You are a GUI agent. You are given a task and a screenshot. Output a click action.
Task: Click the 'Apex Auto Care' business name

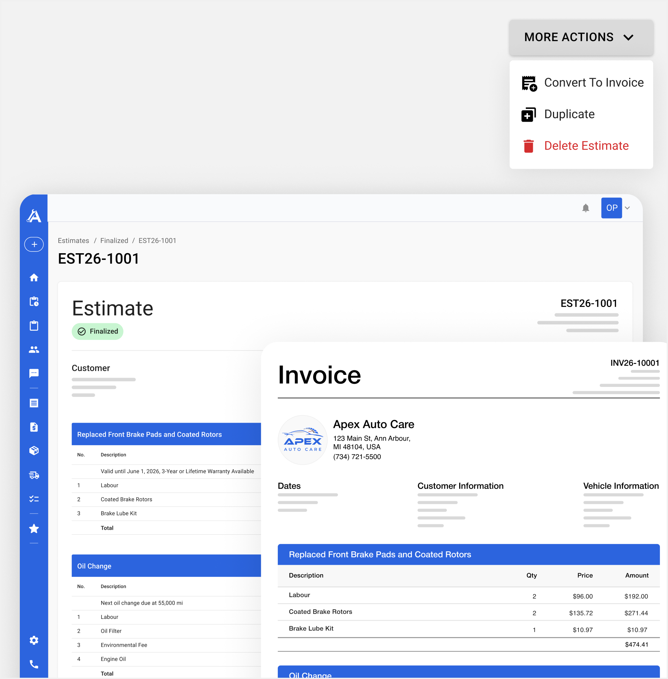point(374,424)
